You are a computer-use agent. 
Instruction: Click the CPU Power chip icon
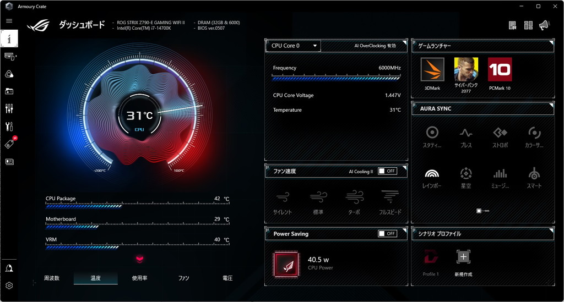tap(286, 265)
